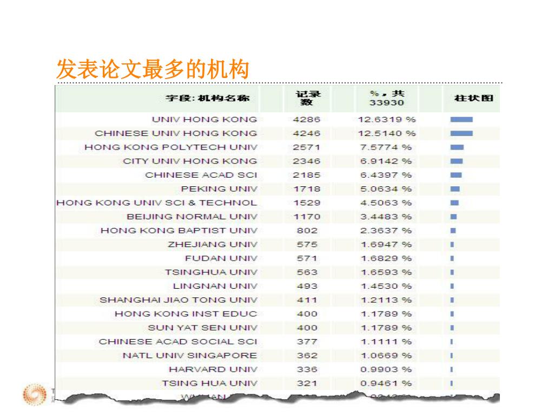Click the 柱状图 column header
Screen dimensions: 554x416
click(x=473, y=98)
